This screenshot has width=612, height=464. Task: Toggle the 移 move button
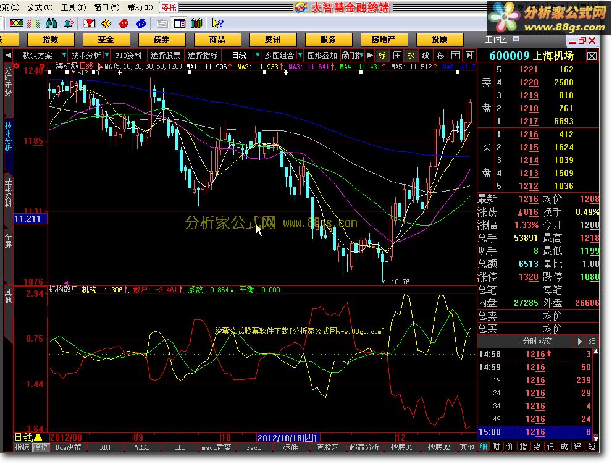click(441, 56)
